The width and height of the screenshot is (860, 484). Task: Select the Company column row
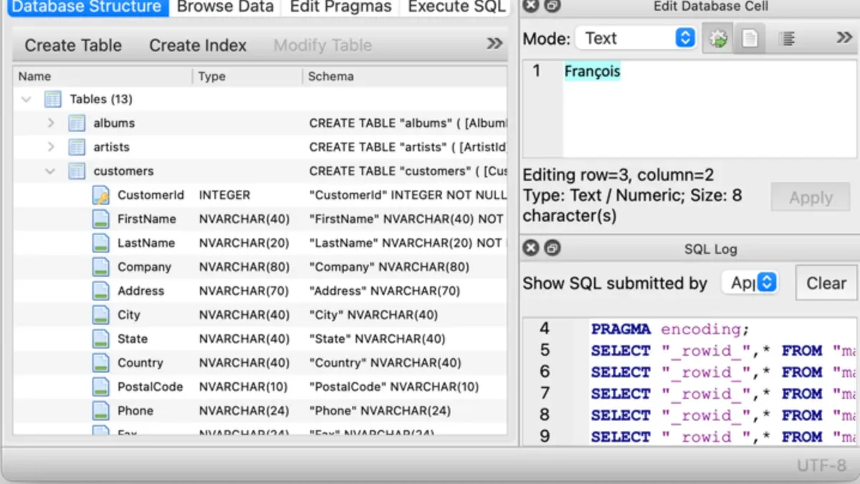(260, 267)
